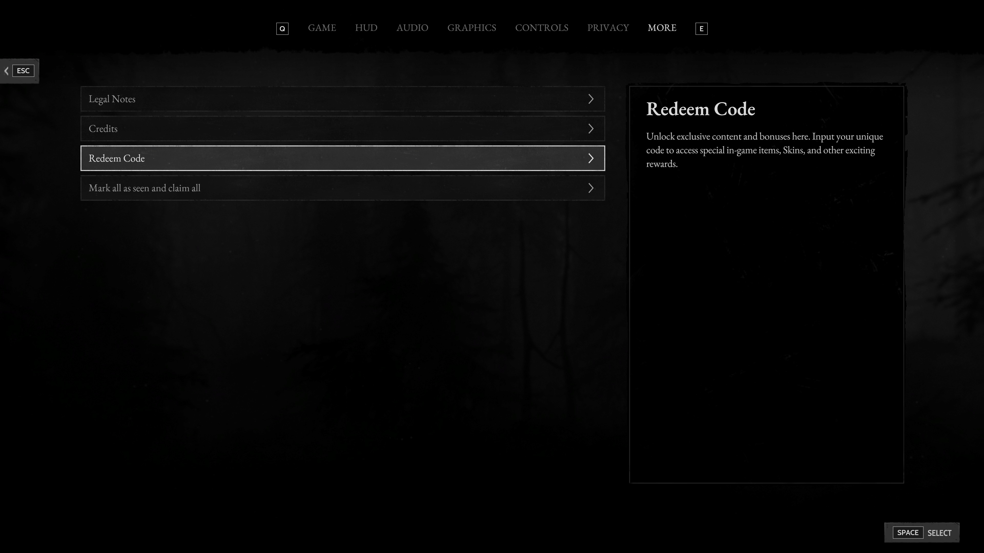Click the back arrow beside ESC
This screenshot has width=984, height=553.
click(x=6, y=71)
